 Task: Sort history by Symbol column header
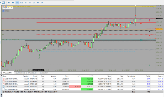[26, 76]
